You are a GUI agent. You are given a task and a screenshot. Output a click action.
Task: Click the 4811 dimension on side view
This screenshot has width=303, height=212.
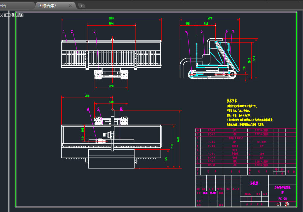[x=209, y=18]
